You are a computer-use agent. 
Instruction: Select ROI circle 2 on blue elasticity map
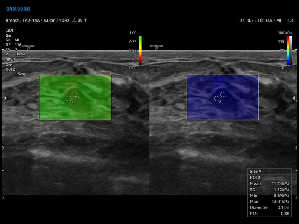(x=217, y=99)
